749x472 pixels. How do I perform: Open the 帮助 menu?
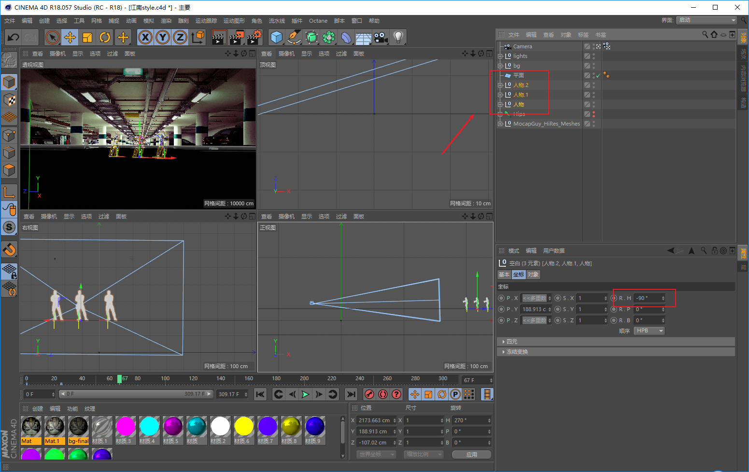pyautogui.click(x=374, y=21)
